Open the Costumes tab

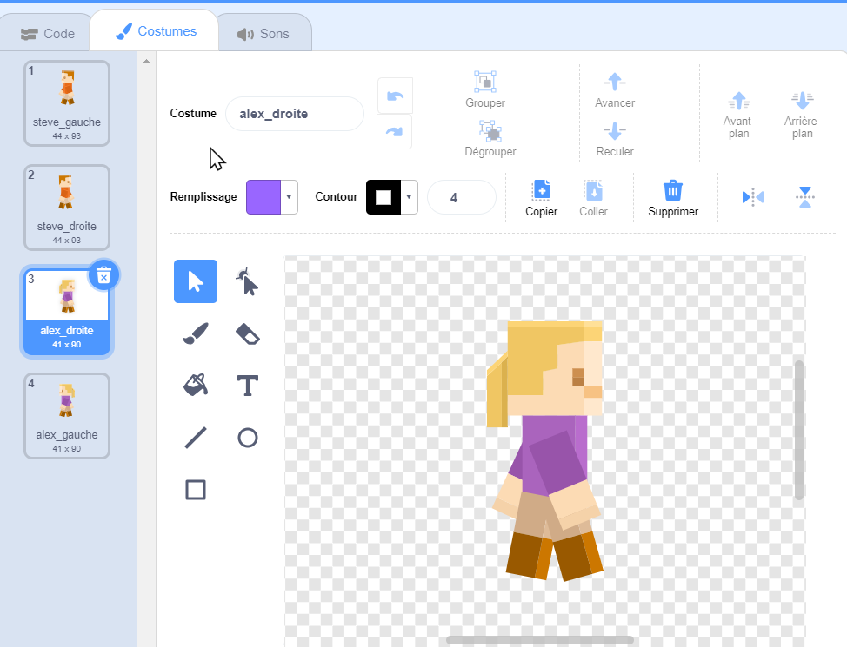tap(157, 31)
